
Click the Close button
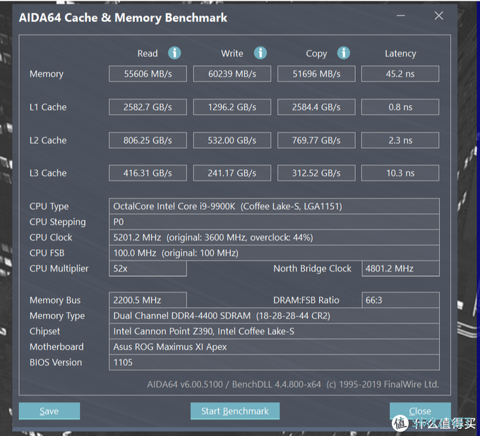coord(420,411)
